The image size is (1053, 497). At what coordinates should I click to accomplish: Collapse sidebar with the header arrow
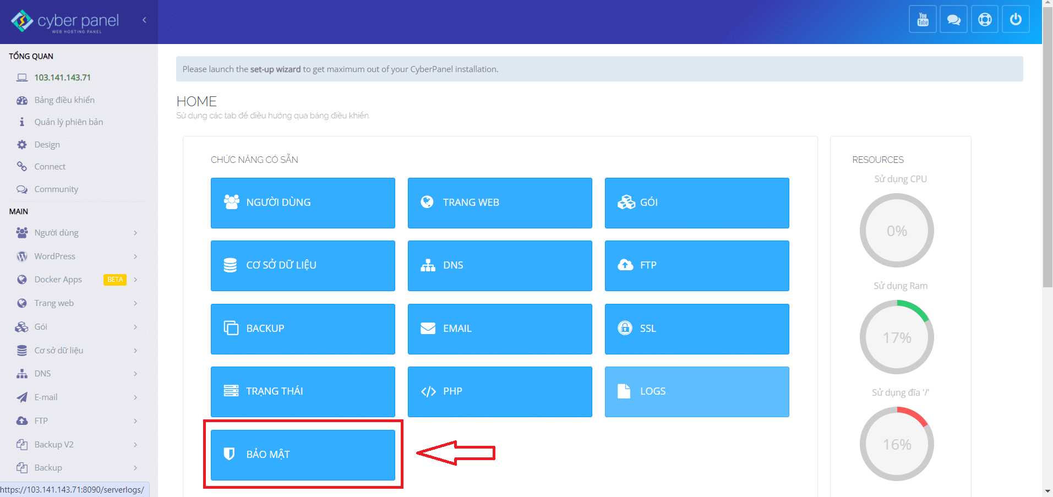(x=144, y=20)
